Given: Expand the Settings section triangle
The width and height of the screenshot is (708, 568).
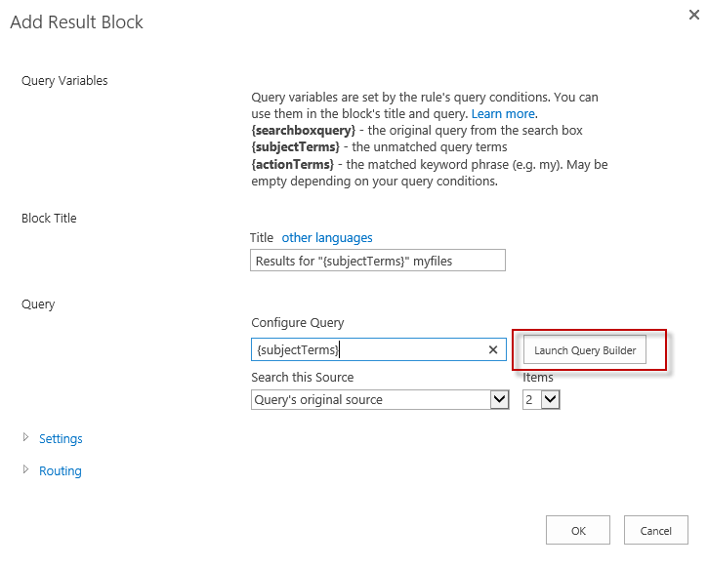Looking at the screenshot, I should pyautogui.click(x=25, y=438).
